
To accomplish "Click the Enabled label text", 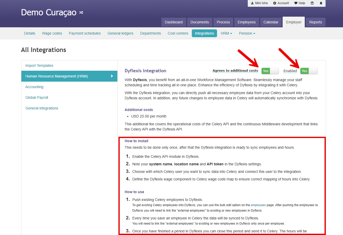I will [x=290, y=71].
